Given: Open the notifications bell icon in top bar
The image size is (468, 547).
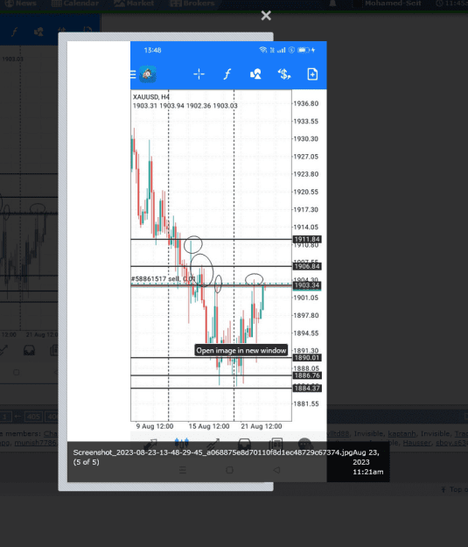Looking at the screenshot, I should (332, 4).
